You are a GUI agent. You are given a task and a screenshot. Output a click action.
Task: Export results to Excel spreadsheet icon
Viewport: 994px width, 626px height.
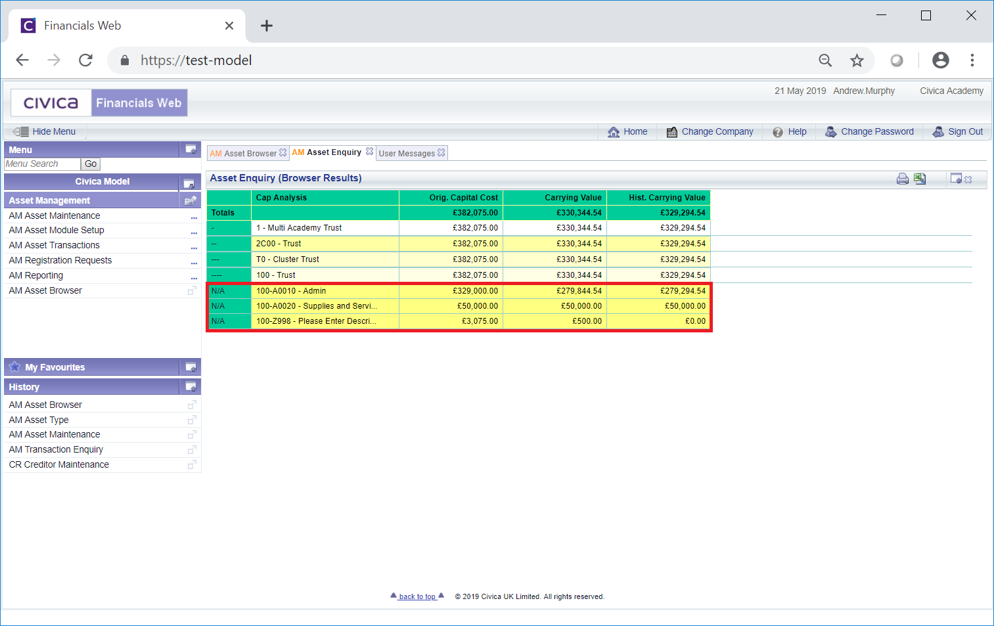click(920, 179)
